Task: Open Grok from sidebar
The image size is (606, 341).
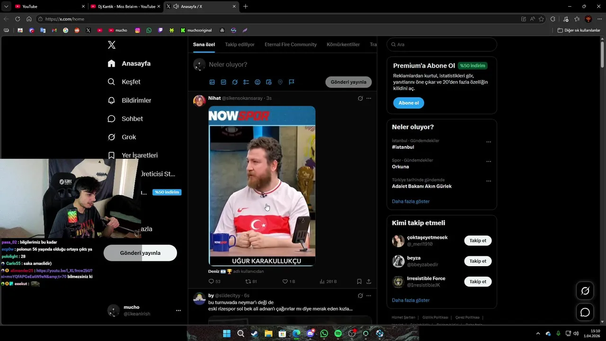Action: click(122, 137)
